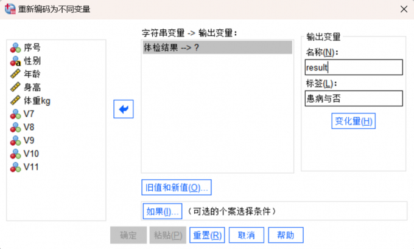Click the 帮助 help button

click(x=286, y=235)
